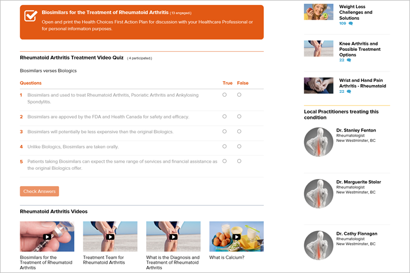
Task: Play the What is the Diagnosis video
Action: point(173,237)
